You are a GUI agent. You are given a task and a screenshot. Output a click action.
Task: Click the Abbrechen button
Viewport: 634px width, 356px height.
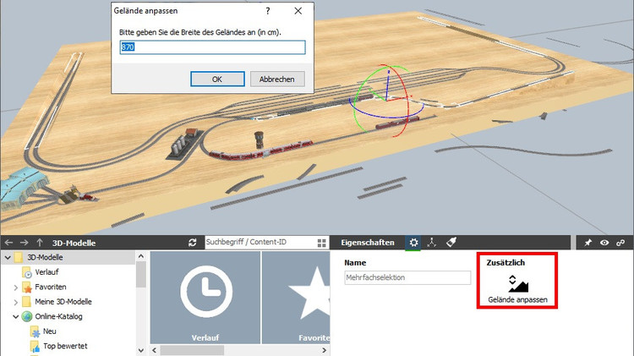click(277, 79)
